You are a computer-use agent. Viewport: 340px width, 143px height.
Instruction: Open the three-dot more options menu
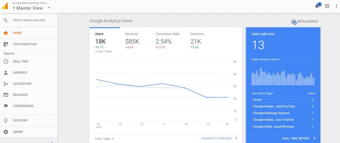pyautogui.click(x=336, y=6)
